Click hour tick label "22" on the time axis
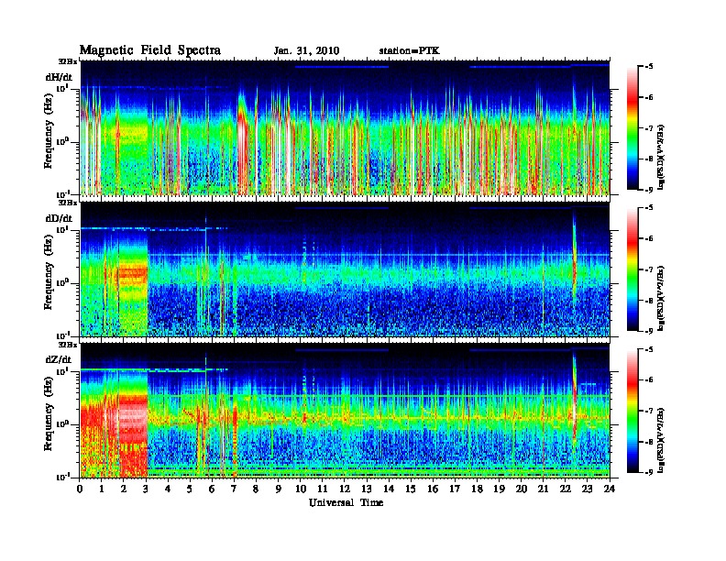This screenshot has height=561, width=726. (x=566, y=489)
